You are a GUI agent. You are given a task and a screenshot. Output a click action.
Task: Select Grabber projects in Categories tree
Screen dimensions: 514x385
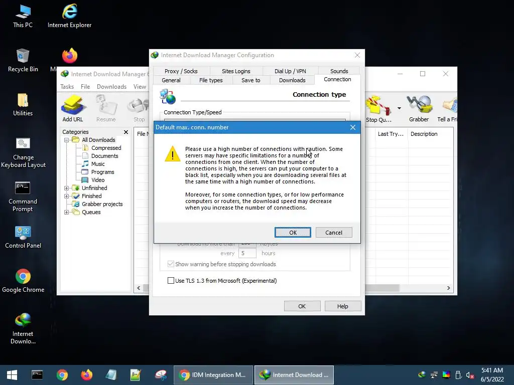pyautogui.click(x=102, y=204)
